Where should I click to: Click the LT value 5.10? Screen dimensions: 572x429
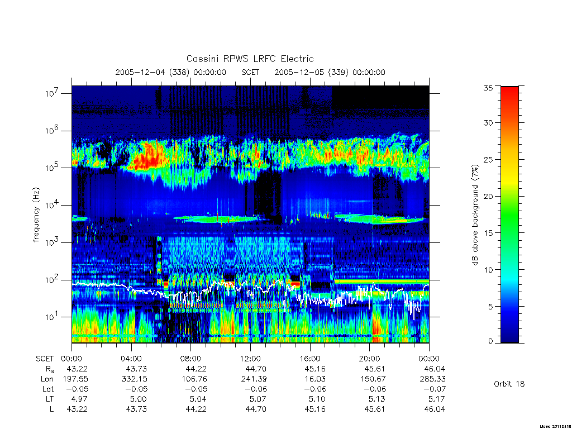318,399
